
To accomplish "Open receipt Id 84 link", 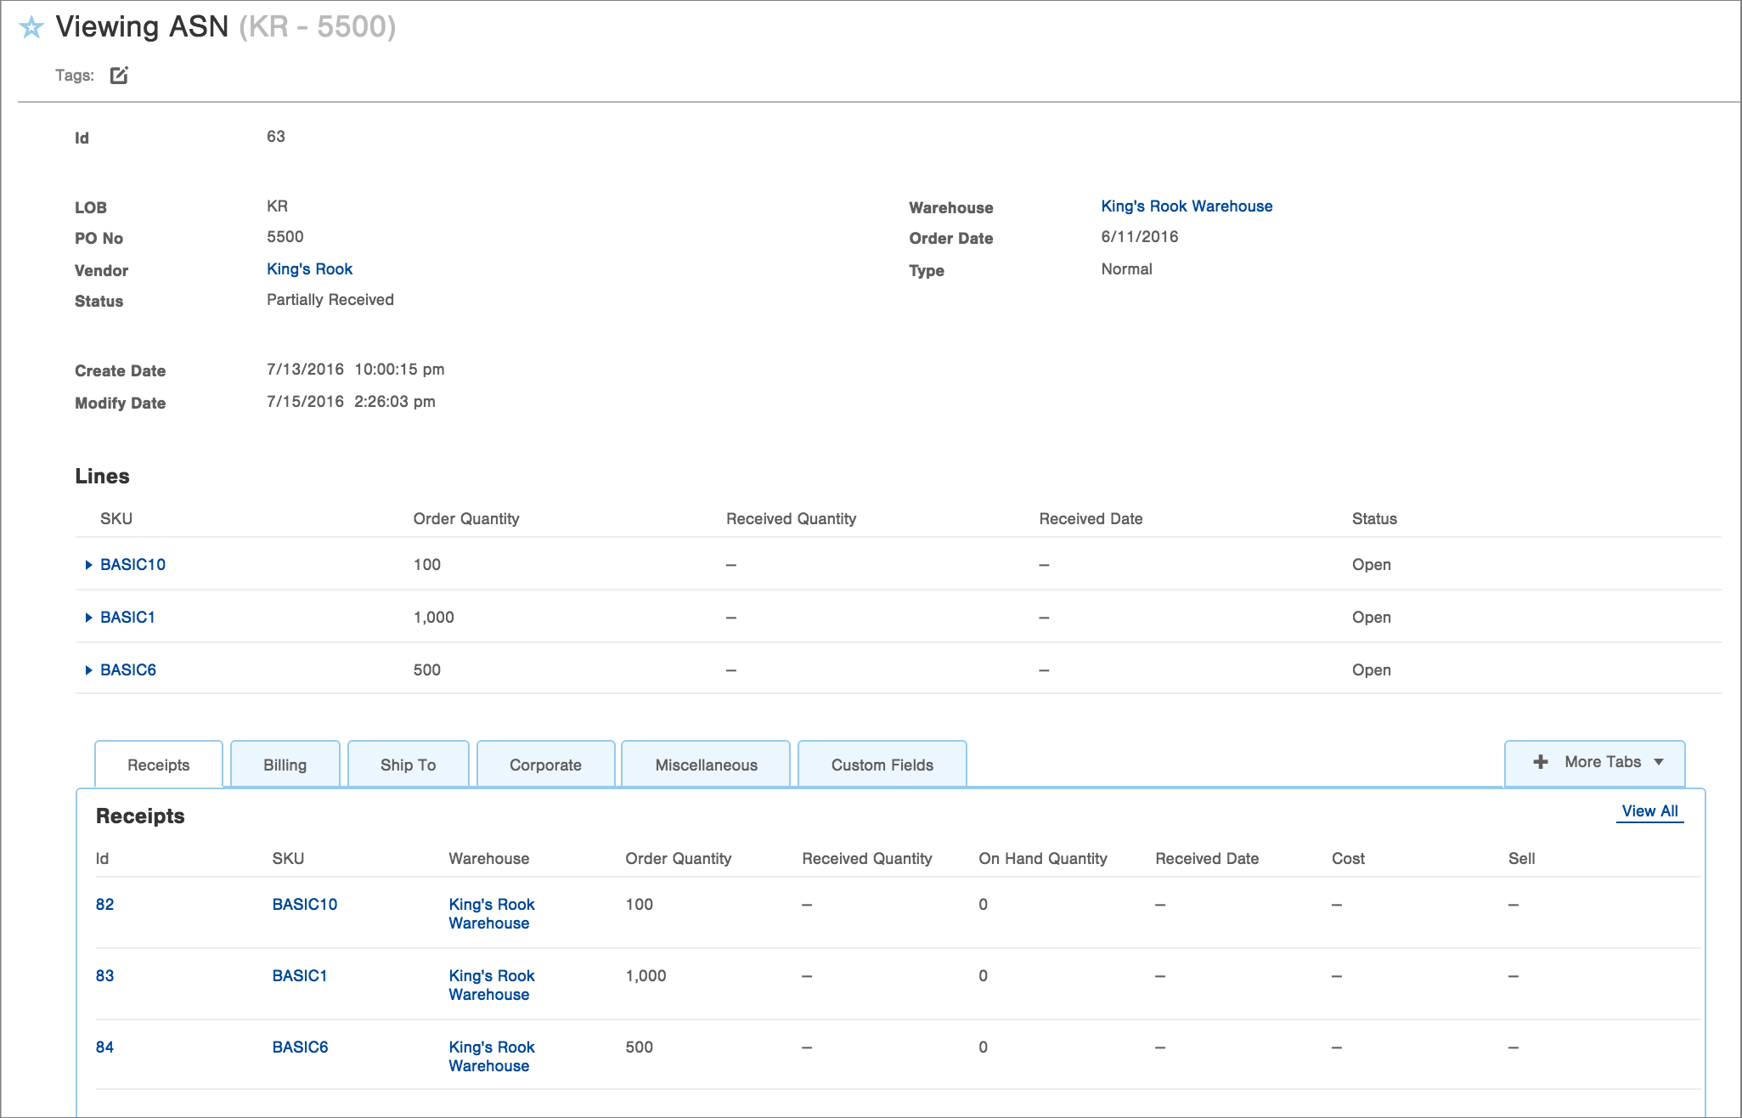I will (x=104, y=1047).
